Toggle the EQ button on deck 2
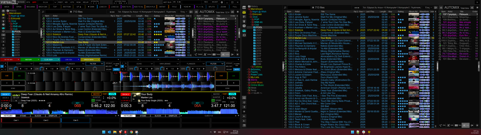The width and height of the screenshot is (481, 135). tap(213, 100)
